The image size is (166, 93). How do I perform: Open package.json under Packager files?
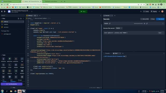pos(12,34)
